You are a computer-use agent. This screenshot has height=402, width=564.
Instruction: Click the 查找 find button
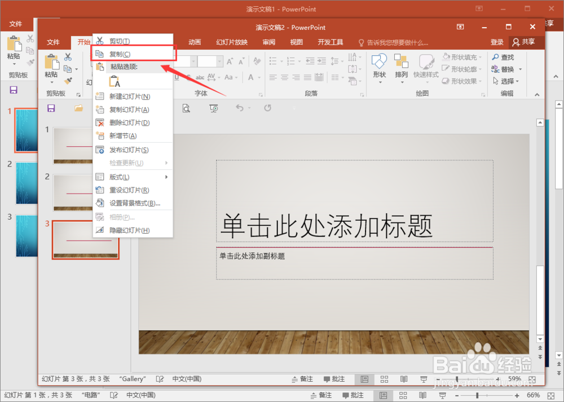503,57
